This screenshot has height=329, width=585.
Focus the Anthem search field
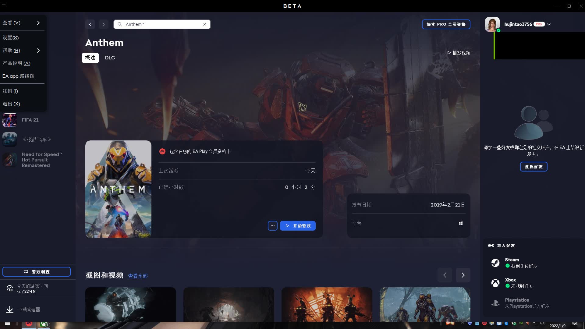[162, 24]
